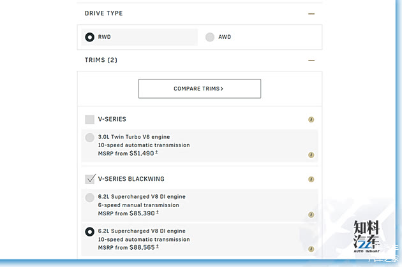
Task: Click info icon for 3.0L Twin Turbo V6
Action: pyautogui.click(x=311, y=155)
